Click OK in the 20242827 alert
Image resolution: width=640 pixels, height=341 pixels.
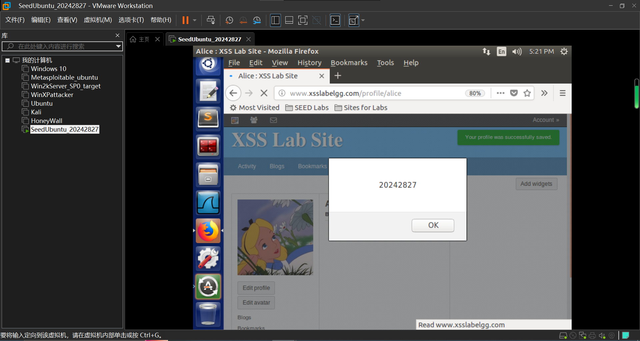(x=433, y=225)
